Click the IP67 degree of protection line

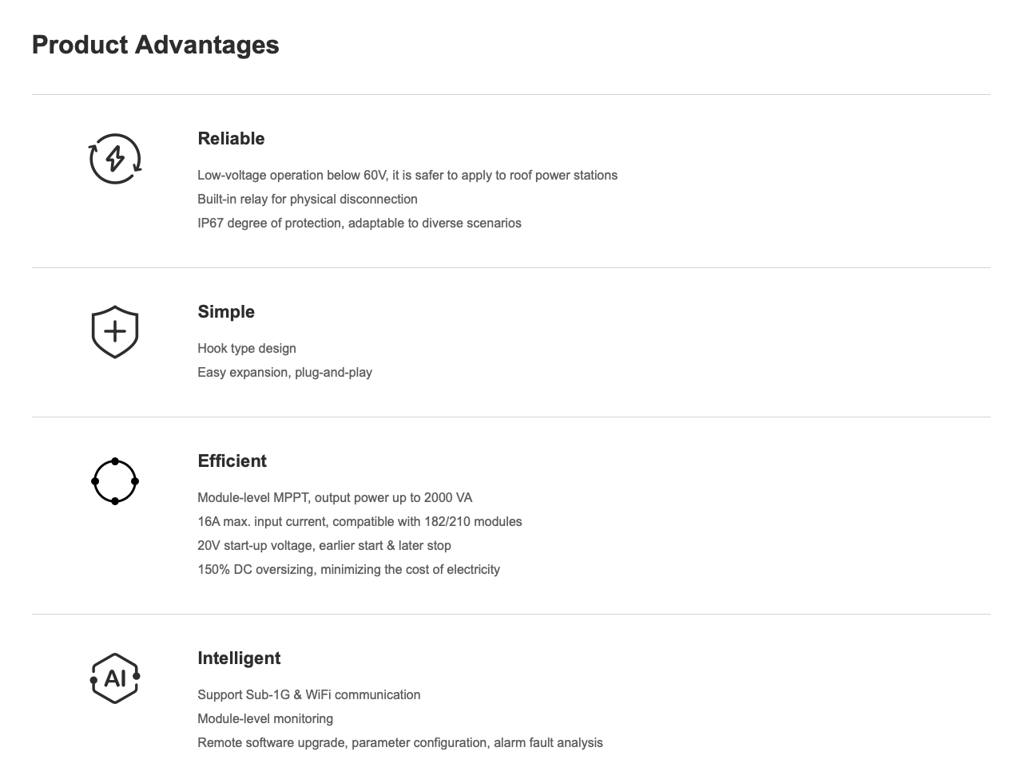click(360, 223)
